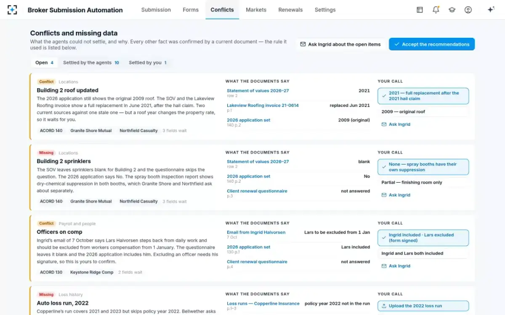Viewport: 505px width, 315px height.
Task: Switch to the Forms tab
Action: click(191, 10)
